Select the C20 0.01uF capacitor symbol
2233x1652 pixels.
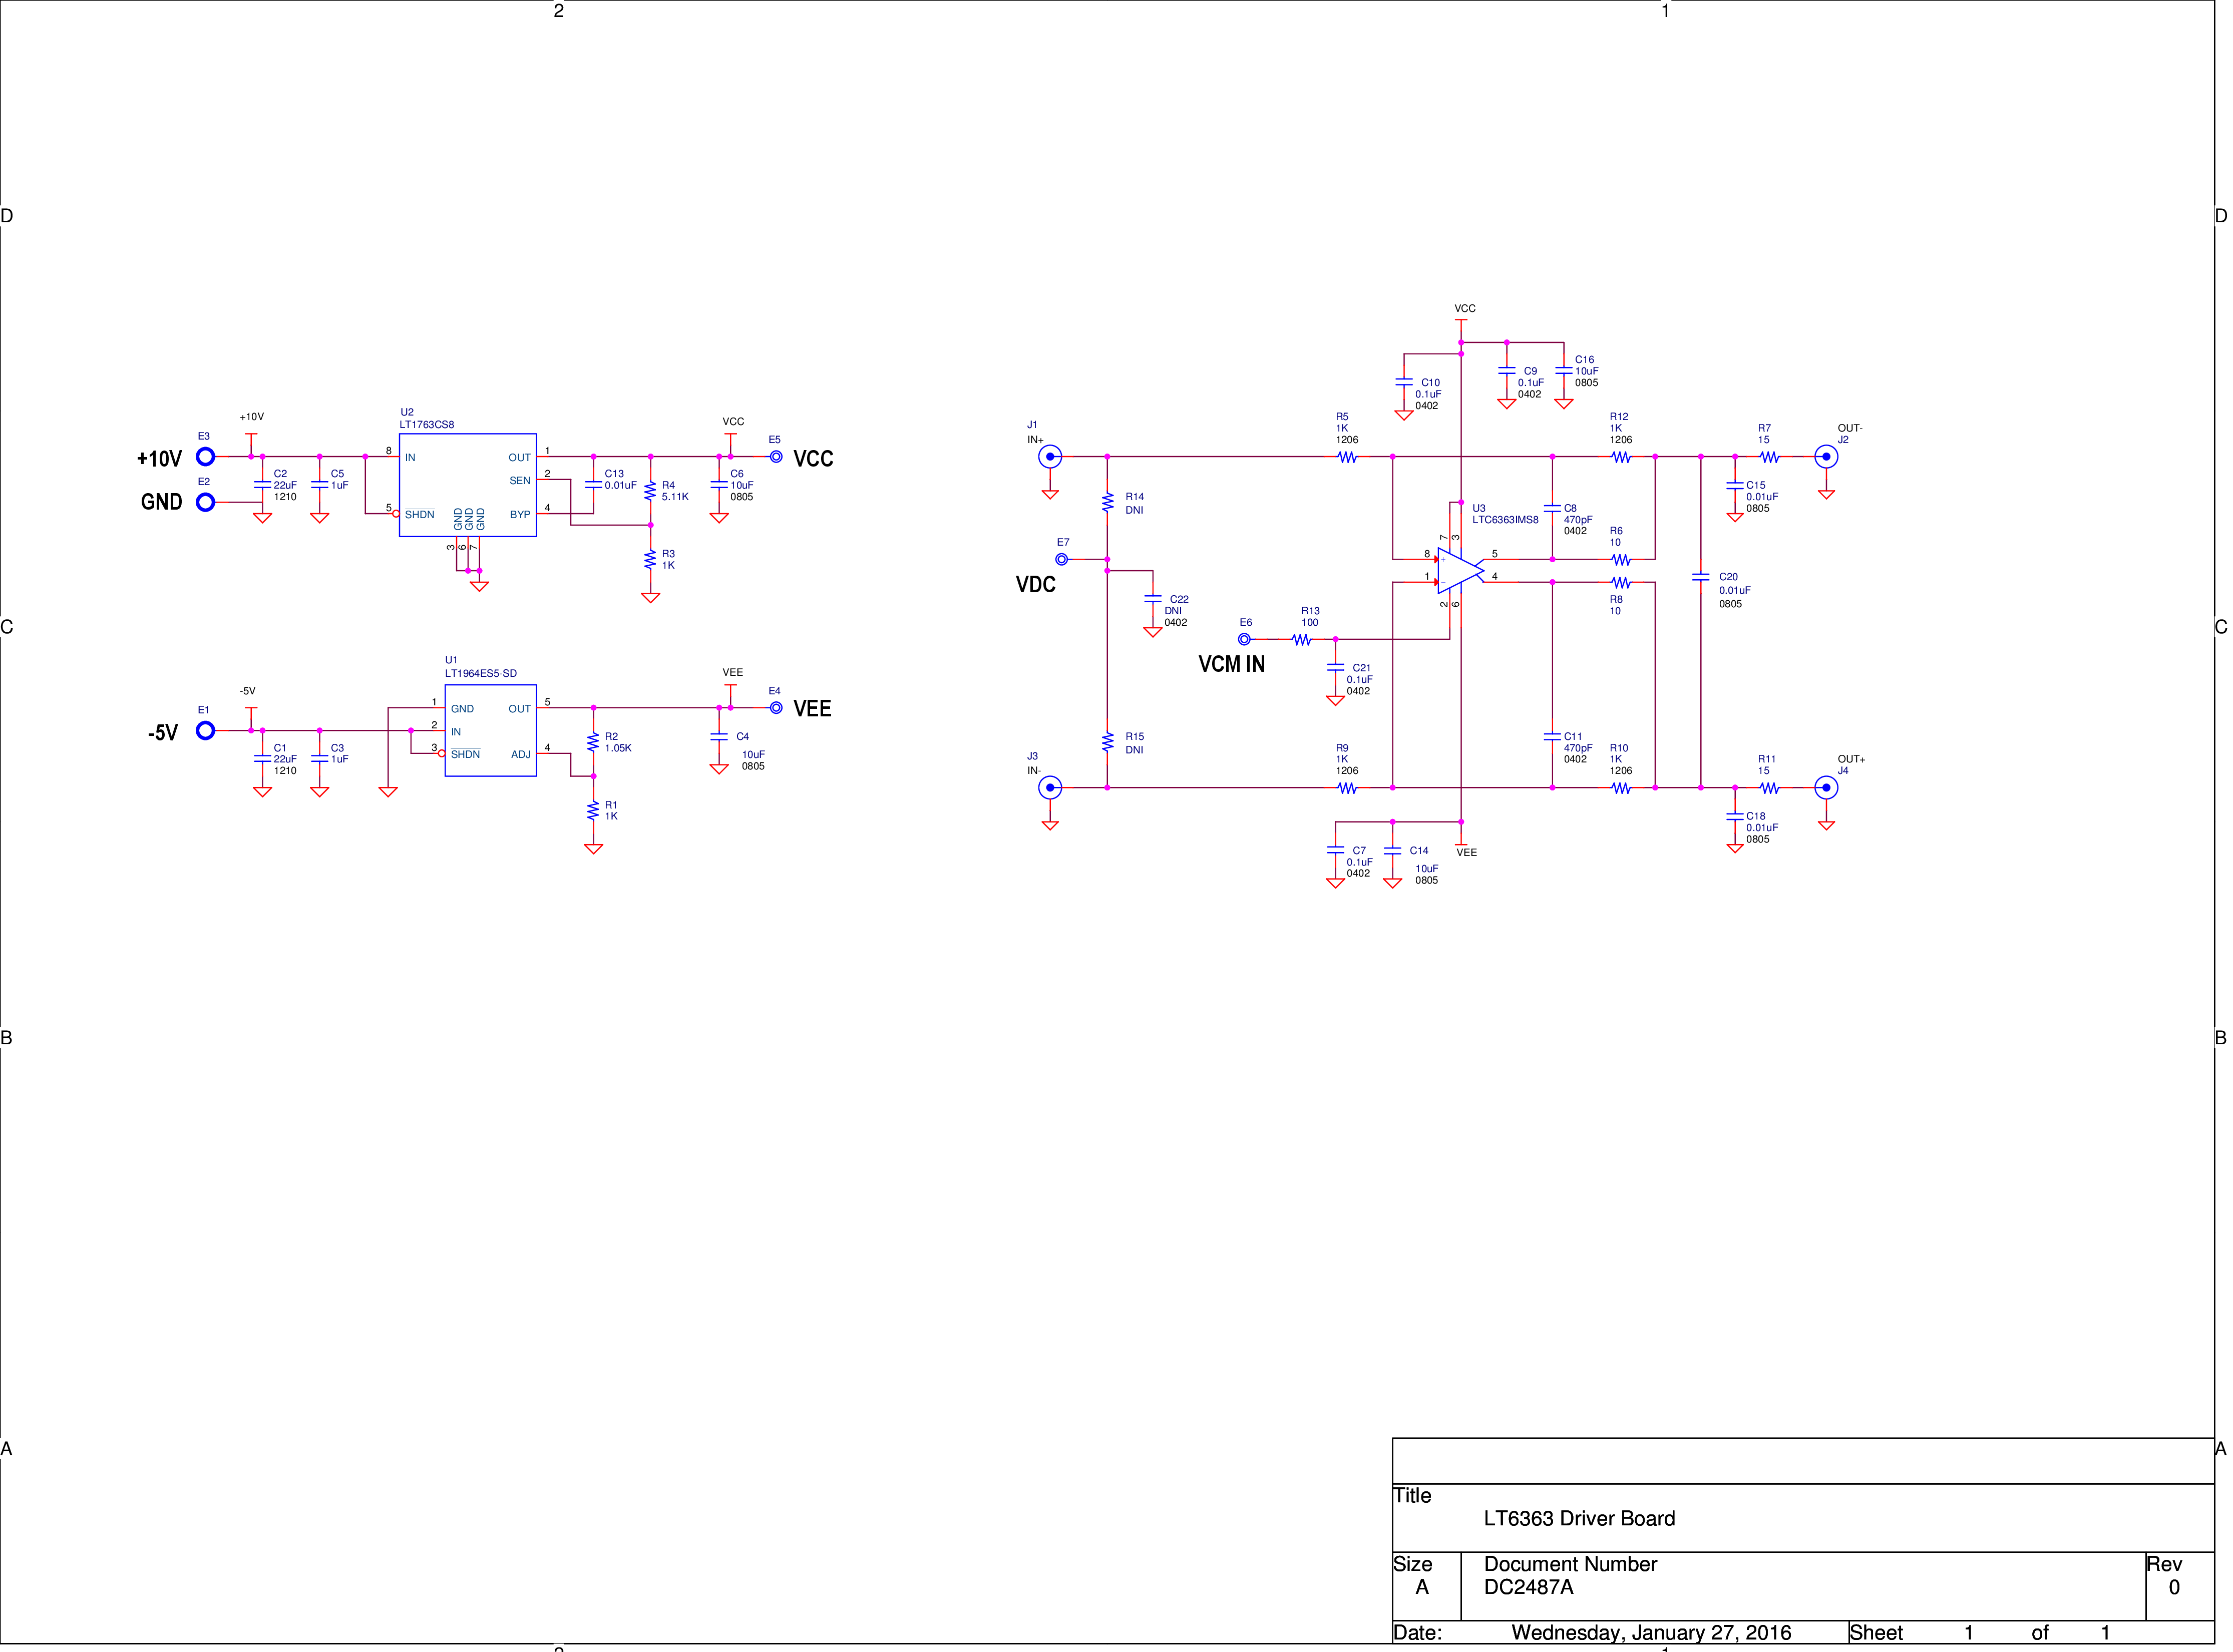1700,577
